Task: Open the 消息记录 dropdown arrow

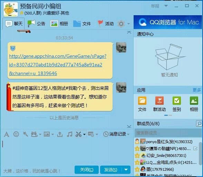Action: [x=128, y=134]
